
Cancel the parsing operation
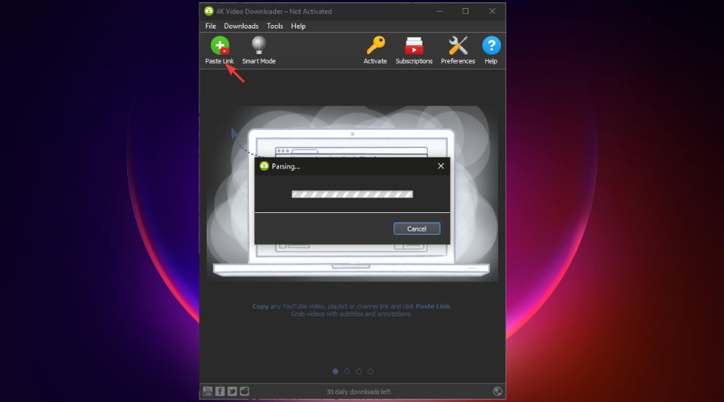(417, 228)
